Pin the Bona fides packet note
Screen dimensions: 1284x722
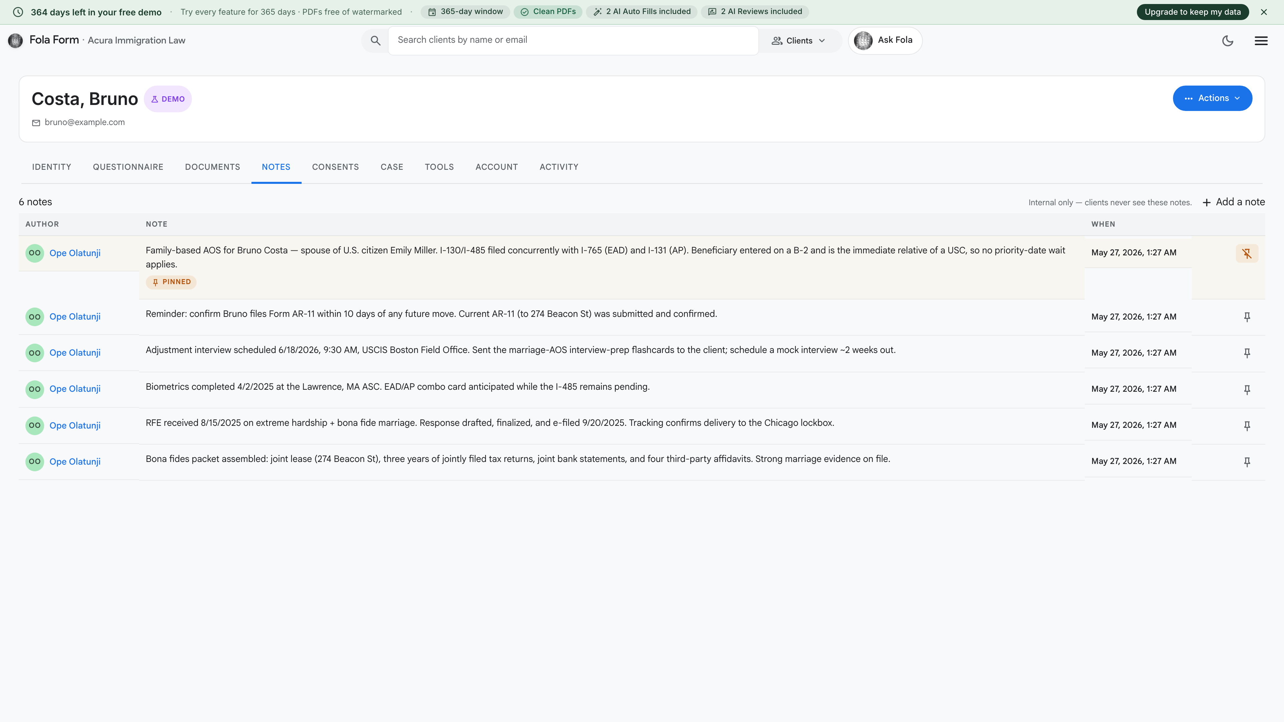1247,462
